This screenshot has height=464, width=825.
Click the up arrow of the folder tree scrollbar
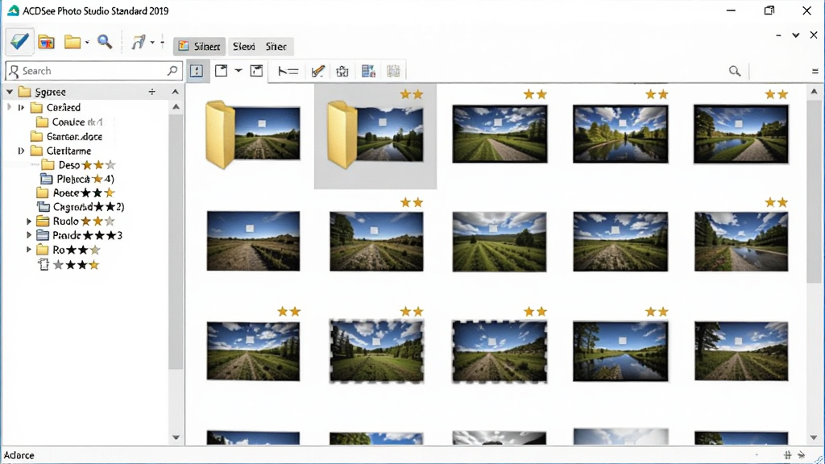[x=176, y=107]
